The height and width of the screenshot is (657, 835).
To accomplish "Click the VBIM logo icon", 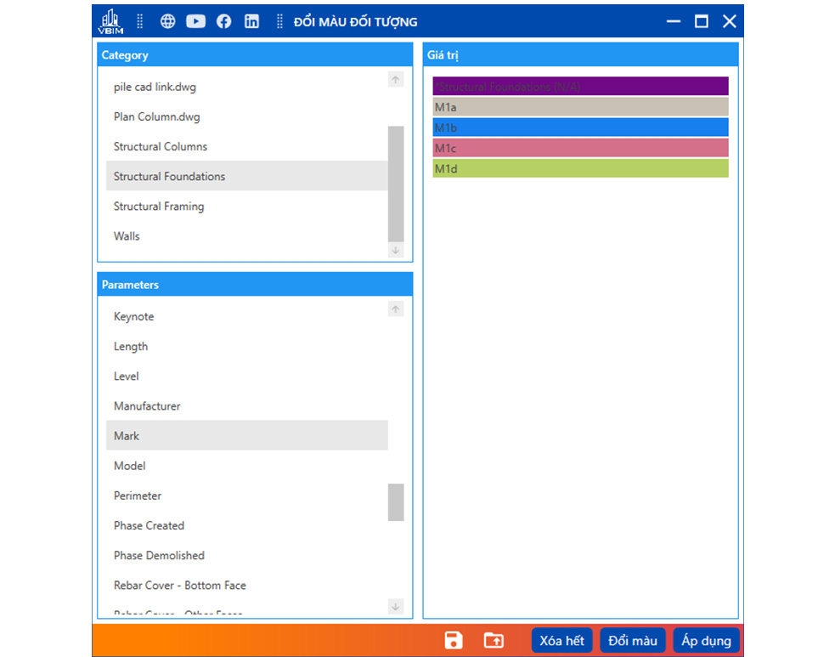I will [x=111, y=21].
